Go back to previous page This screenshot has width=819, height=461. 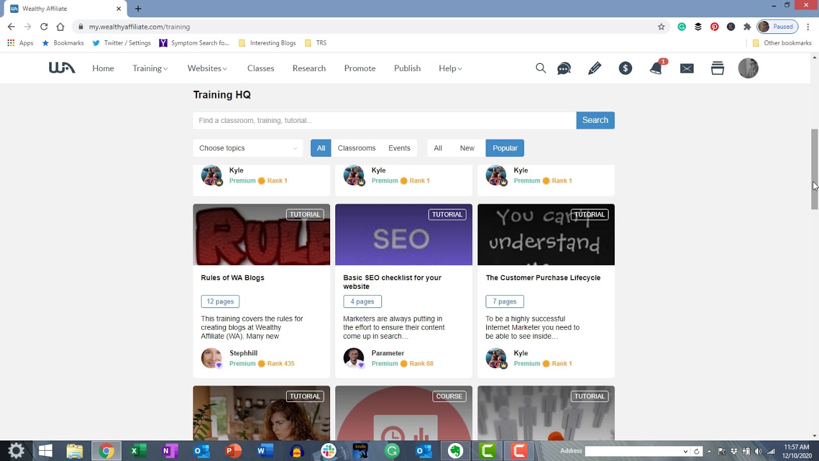coord(11,27)
